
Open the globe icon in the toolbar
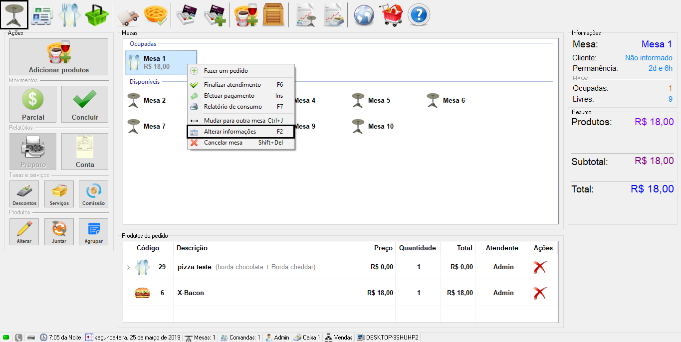point(364,14)
